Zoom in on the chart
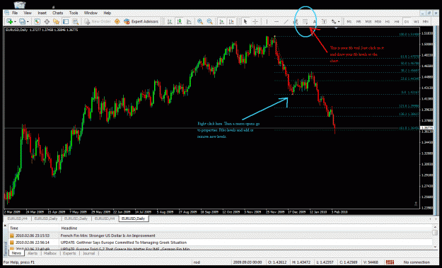Viewport: 442px width, 268px height. click(200, 21)
